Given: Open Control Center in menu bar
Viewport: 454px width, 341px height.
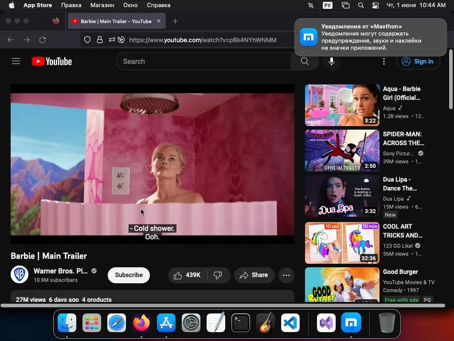Looking at the screenshot, I should point(375,5).
